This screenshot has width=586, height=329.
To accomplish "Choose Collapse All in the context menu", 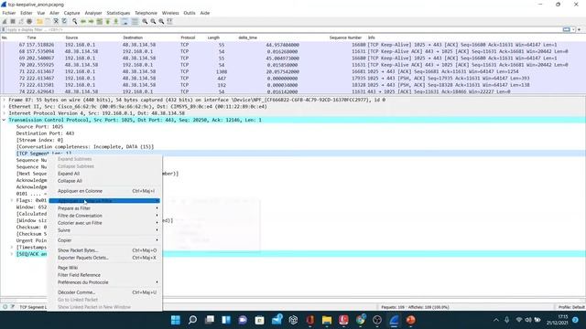I will (x=104, y=181).
